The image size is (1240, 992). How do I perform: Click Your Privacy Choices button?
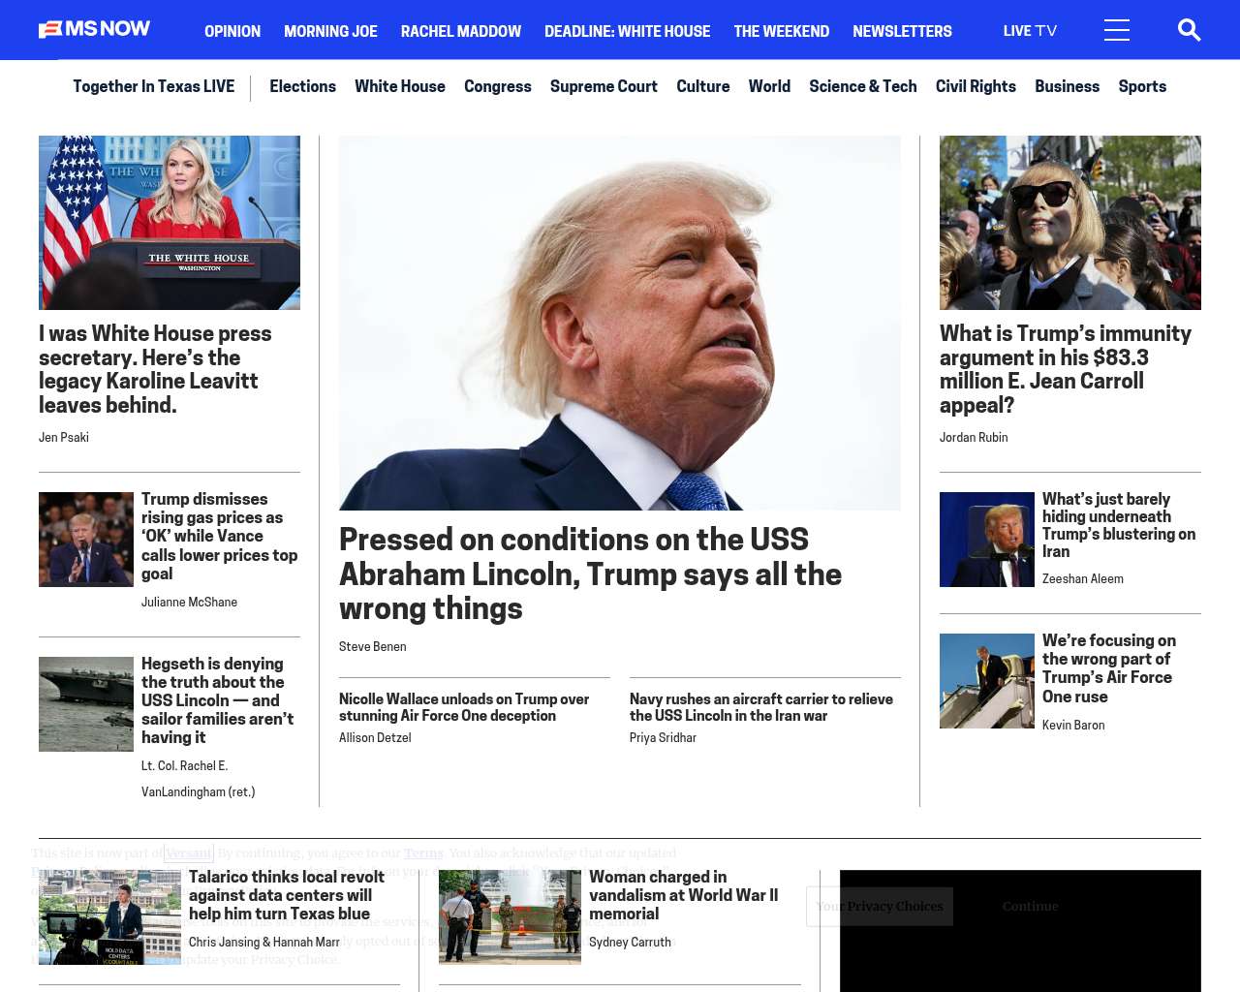(880, 907)
